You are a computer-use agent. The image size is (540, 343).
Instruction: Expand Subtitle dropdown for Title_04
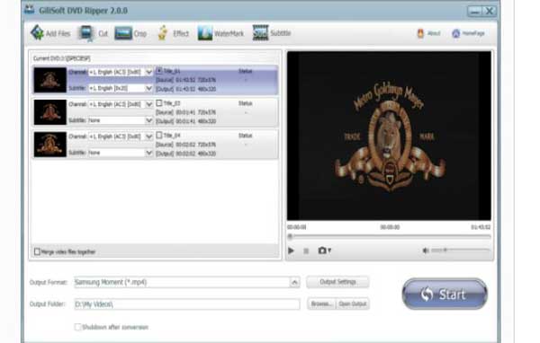click(148, 153)
